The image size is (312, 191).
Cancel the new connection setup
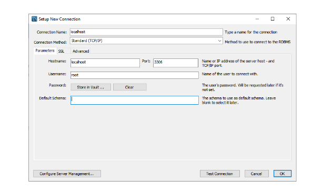coord(256,174)
